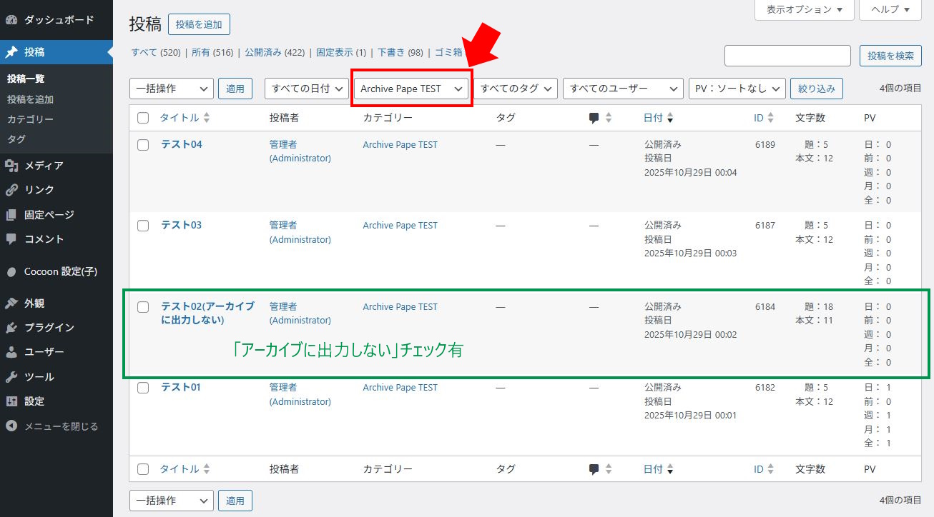Viewport: 934px width, 517px height.
Task: Click the Tools wrench icon in sidebar
Action: 11,377
